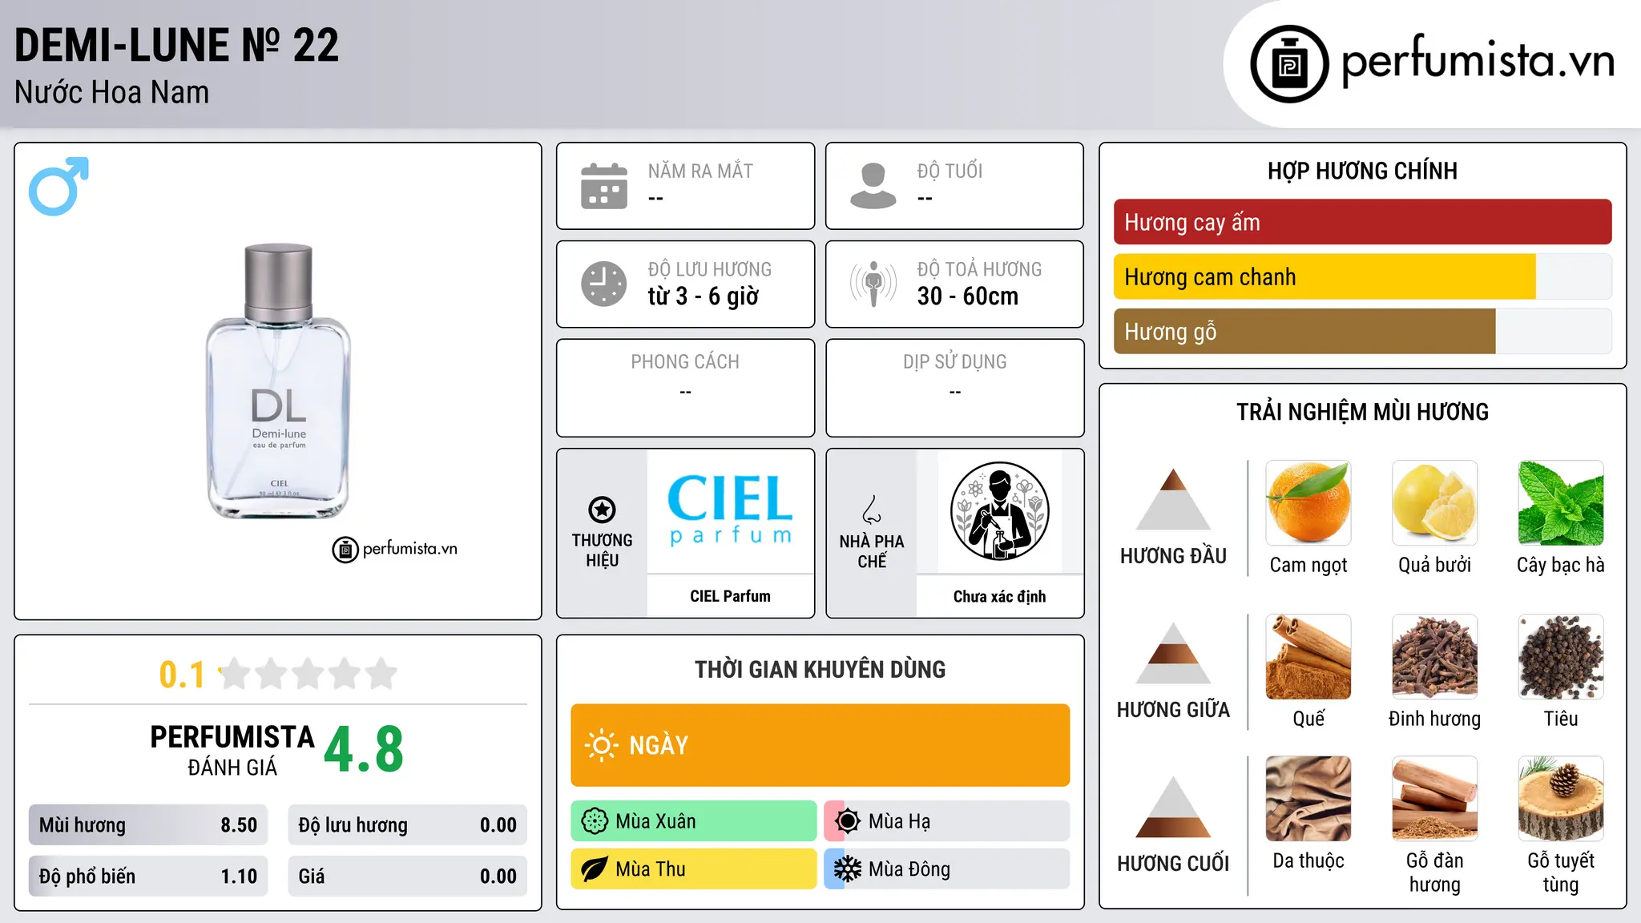Click the từ 3 - 6 giờ longevity value
The height and width of the screenshot is (923, 1641).
tap(704, 296)
